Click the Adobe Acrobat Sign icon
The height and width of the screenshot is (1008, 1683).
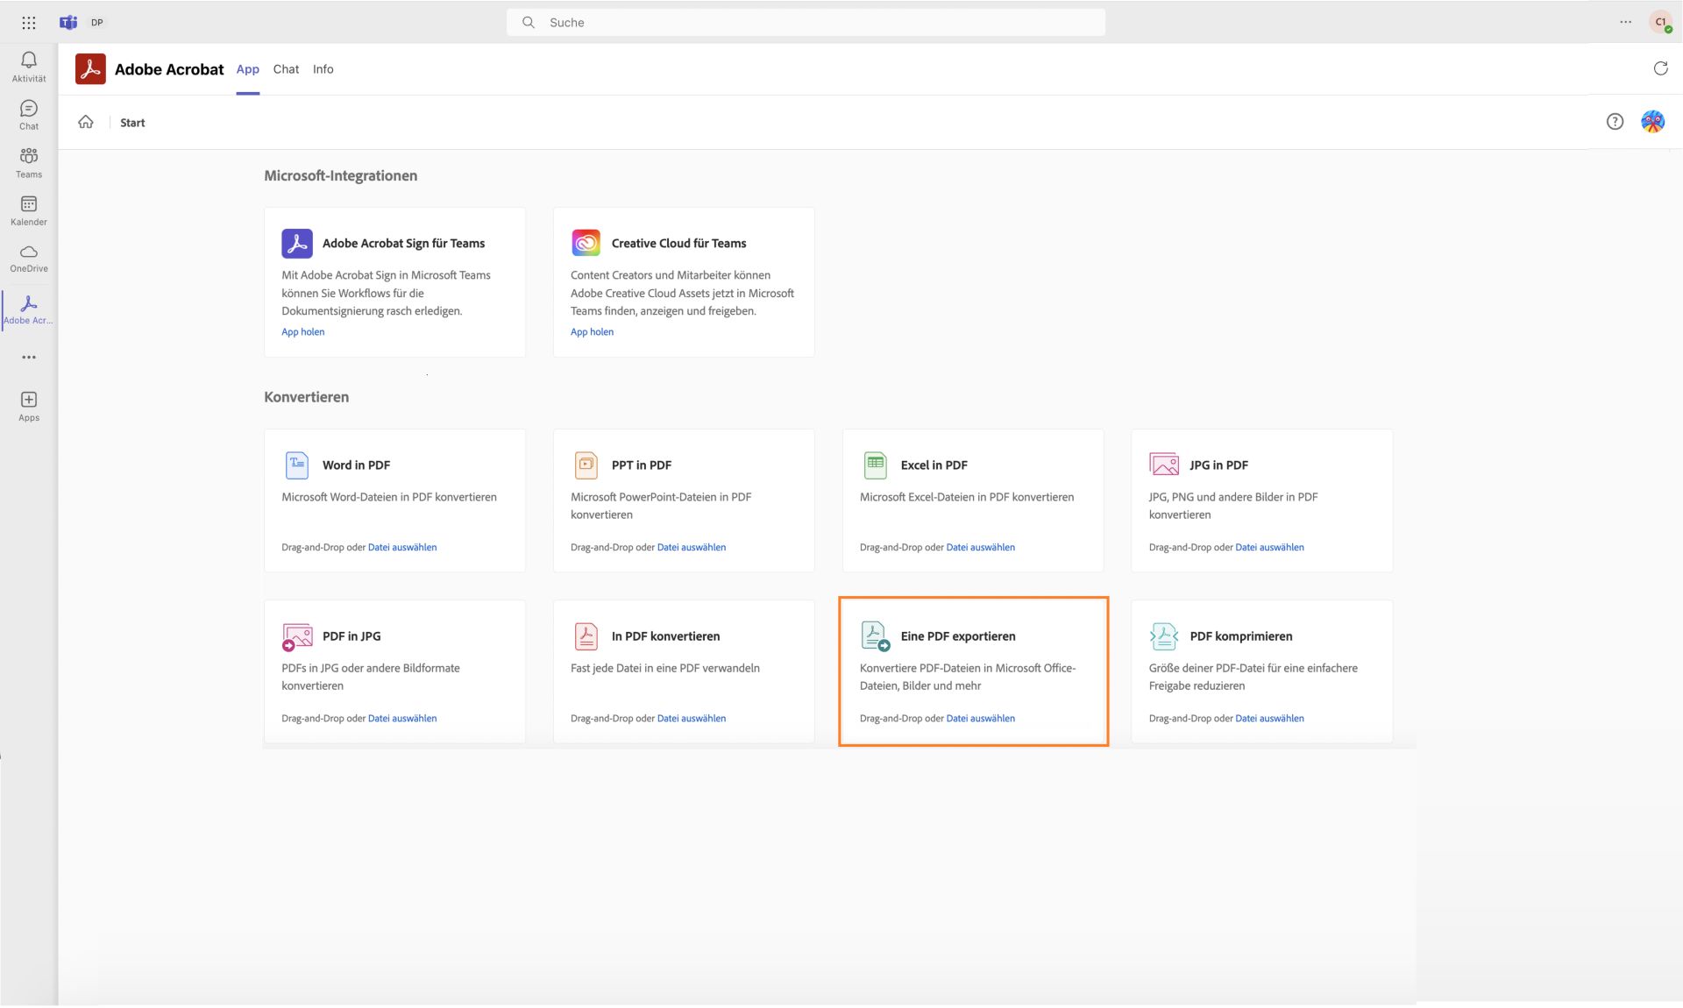pos(297,243)
